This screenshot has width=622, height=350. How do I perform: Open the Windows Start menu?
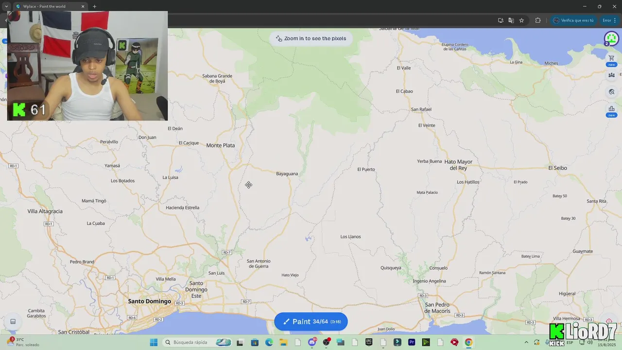[x=154, y=342]
